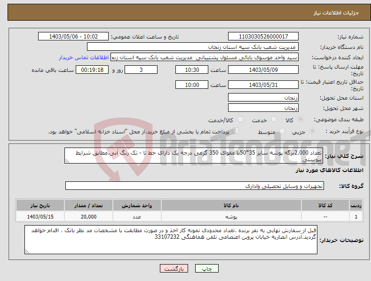
Task: Click the validity time field 10:00
Action: click(x=192, y=85)
